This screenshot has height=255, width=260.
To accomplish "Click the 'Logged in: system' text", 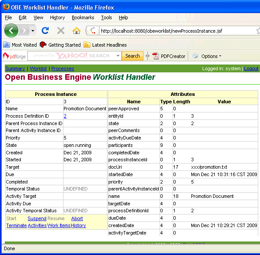I will coord(221,68).
